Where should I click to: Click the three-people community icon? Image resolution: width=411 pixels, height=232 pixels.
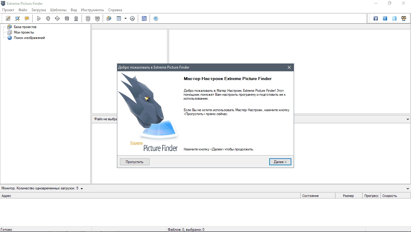(x=404, y=18)
